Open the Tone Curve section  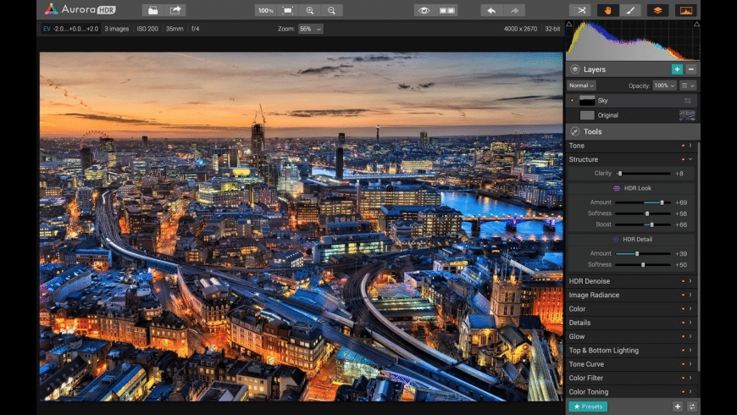click(x=632, y=364)
